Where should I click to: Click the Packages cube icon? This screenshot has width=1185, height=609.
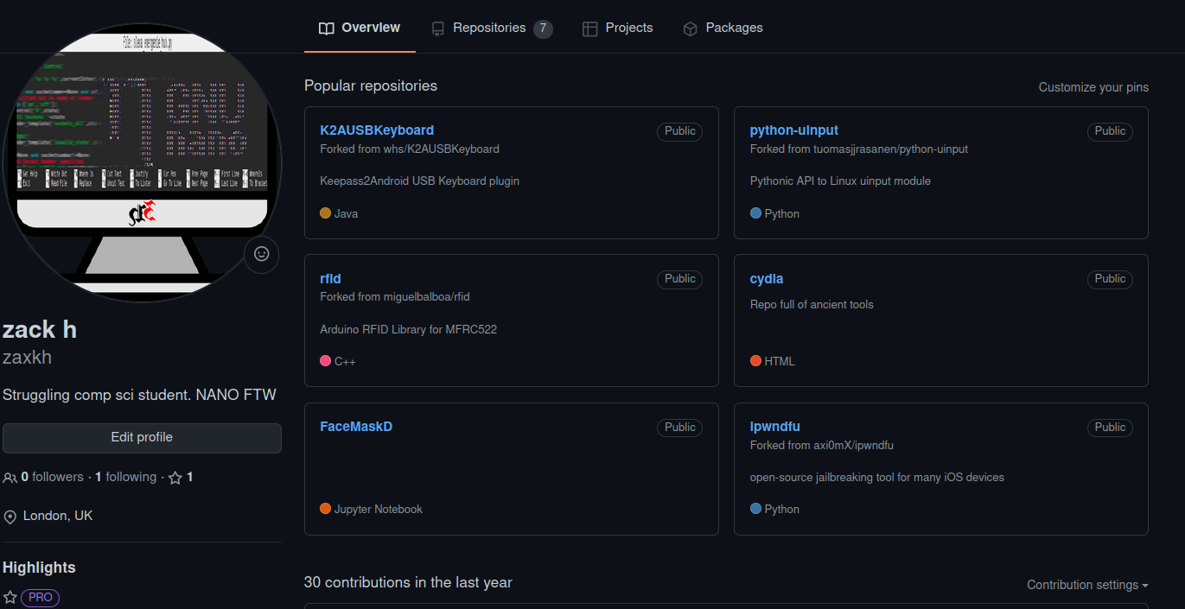click(690, 29)
